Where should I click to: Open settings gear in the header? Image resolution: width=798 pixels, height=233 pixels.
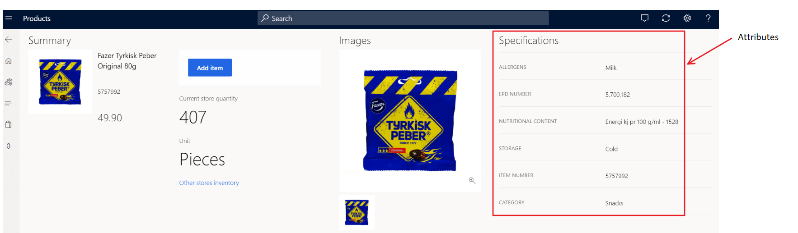click(687, 18)
